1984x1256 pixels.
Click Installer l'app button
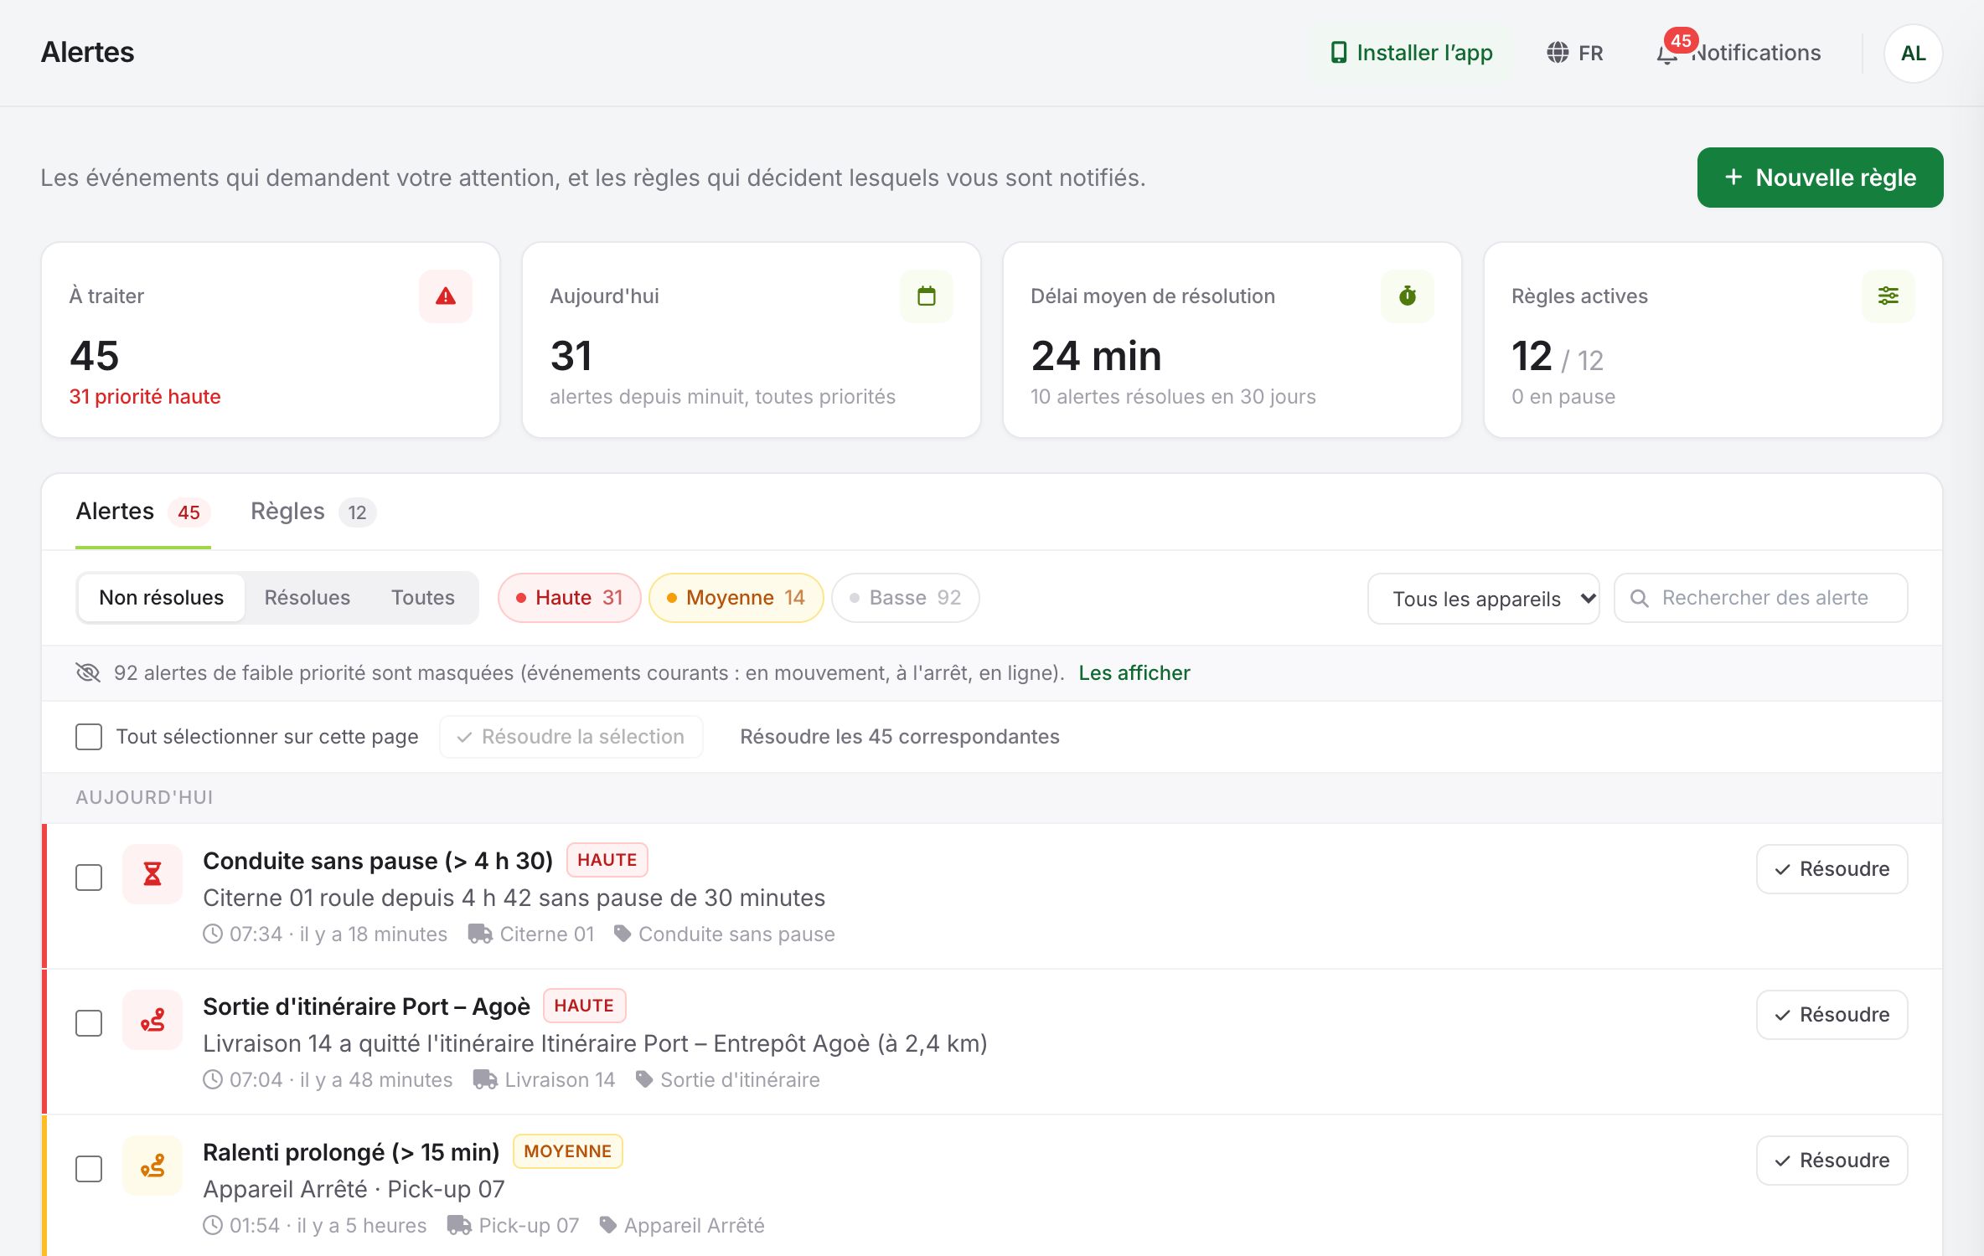coord(1411,54)
